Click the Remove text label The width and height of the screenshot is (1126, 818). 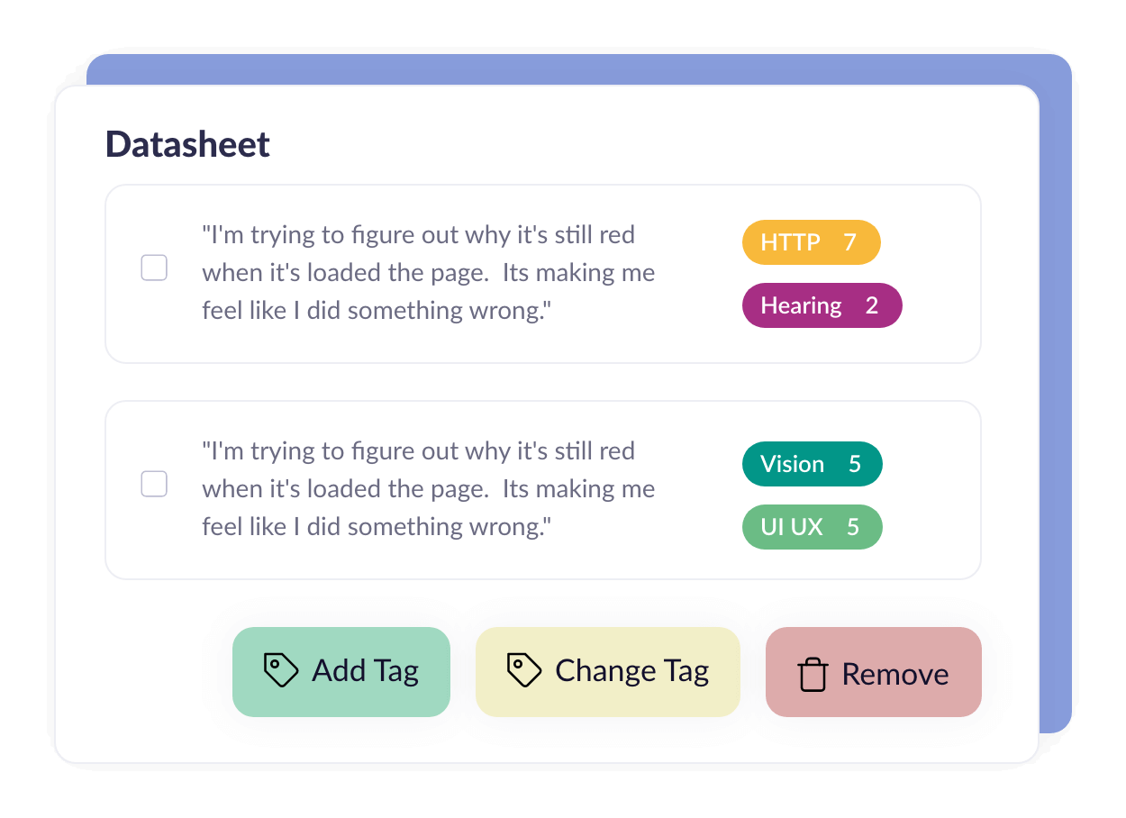(895, 675)
